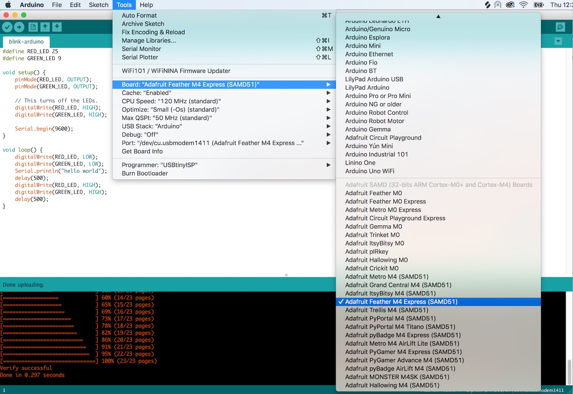Expand the USB Stack submenu
The height and width of the screenshot is (394, 573).
[x=224, y=126]
